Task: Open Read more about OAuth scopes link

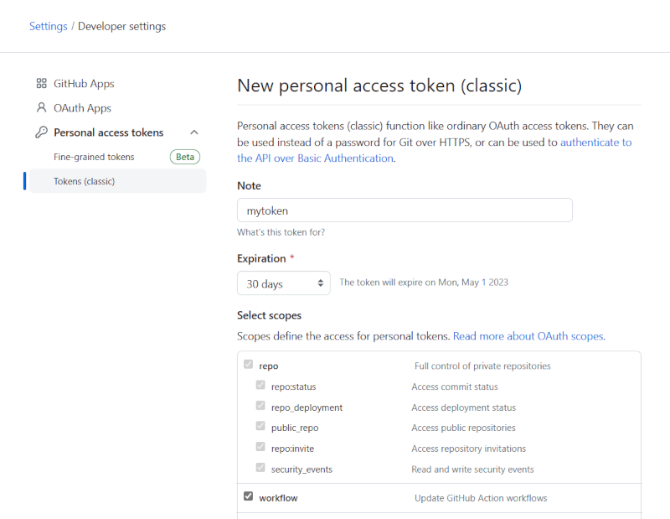Action: coord(528,335)
